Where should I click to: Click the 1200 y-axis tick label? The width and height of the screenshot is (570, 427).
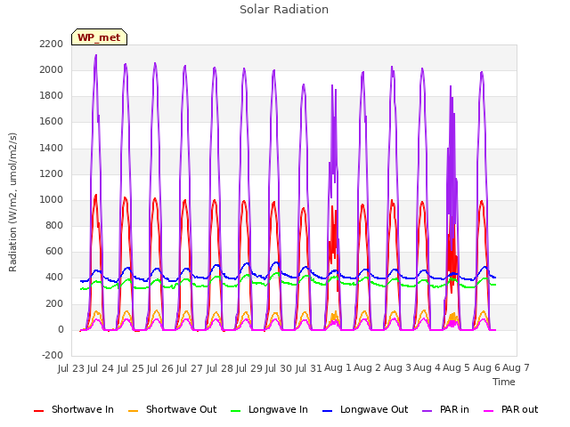52,174
